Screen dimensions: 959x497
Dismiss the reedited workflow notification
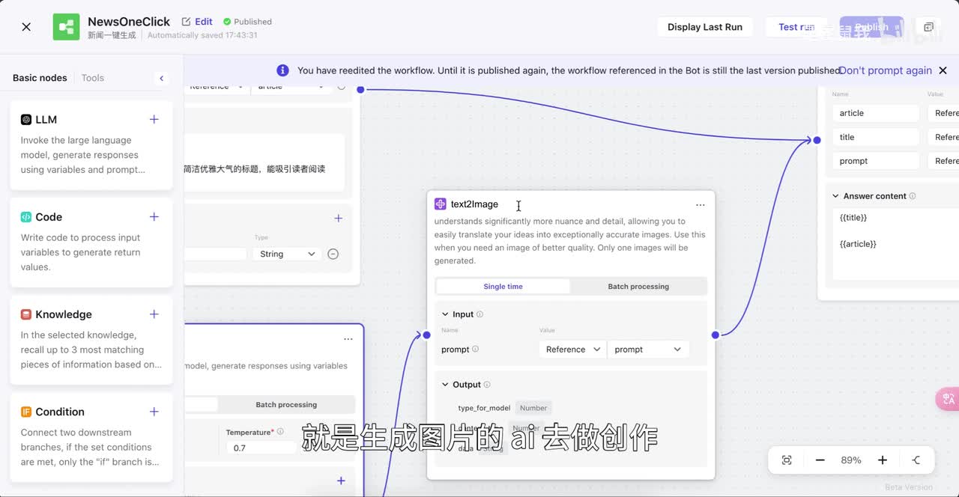(943, 70)
